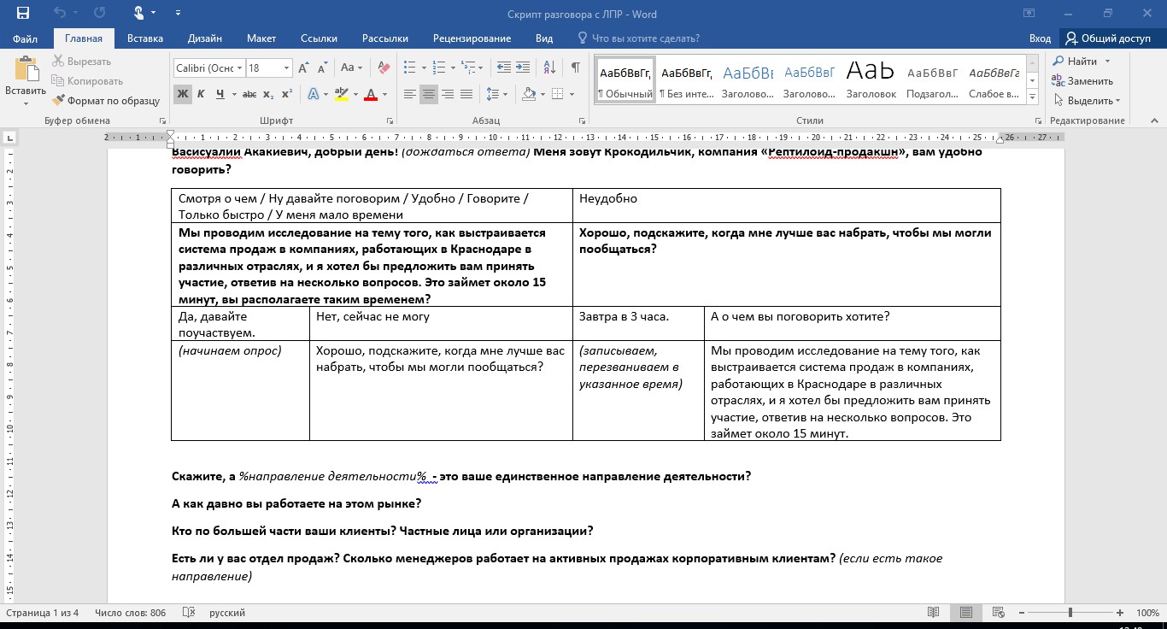Open the numbered list dropdown arrow
Screen dimensions: 1167x629
pos(453,68)
